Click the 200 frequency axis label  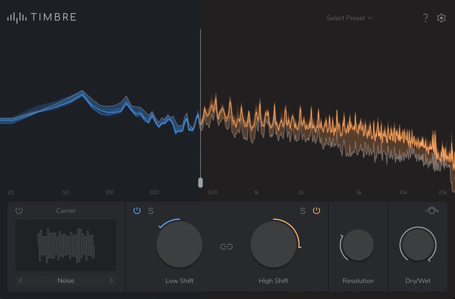point(154,192)
